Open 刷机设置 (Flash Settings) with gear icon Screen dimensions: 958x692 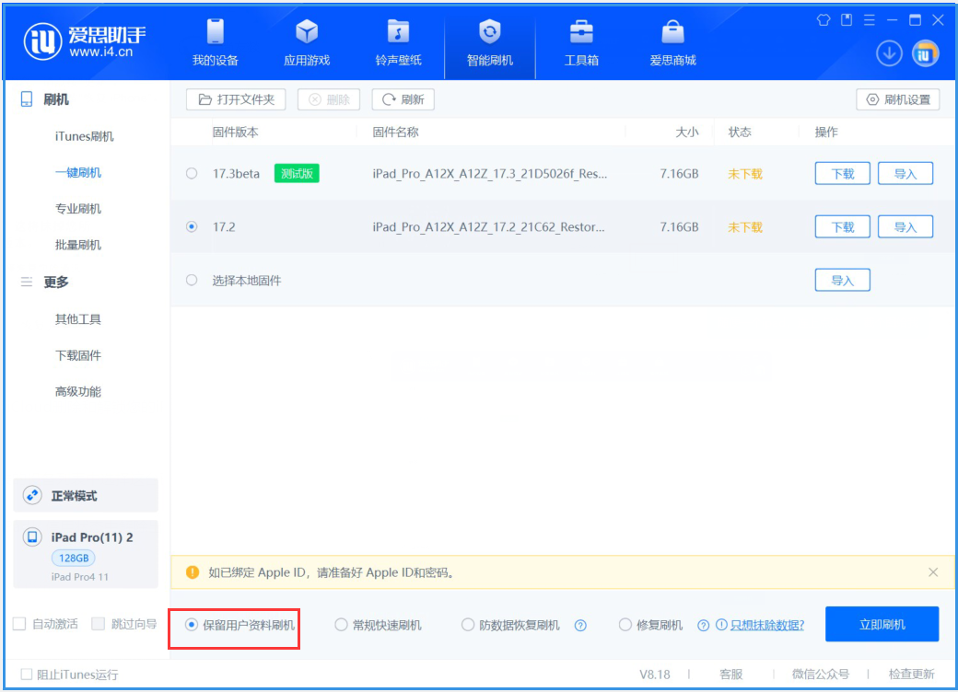pyautogui.click(x=897, y=99)
